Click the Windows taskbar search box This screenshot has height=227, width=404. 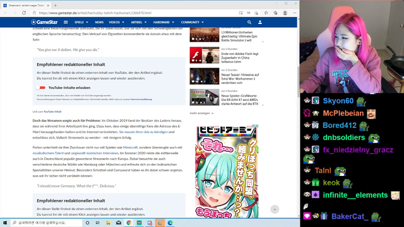click(x=46, y=223)
